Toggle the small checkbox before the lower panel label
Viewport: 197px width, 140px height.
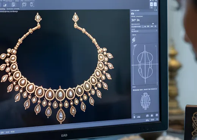pyautogui.click(x=134, y=90)
